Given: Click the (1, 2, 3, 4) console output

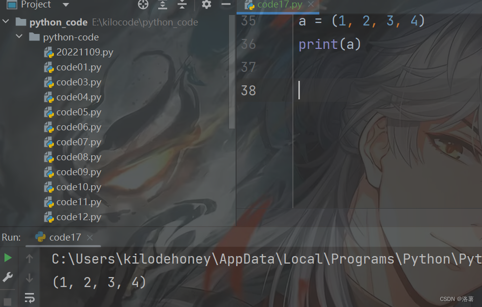Looking at the screenshot, I should point(99,283).
